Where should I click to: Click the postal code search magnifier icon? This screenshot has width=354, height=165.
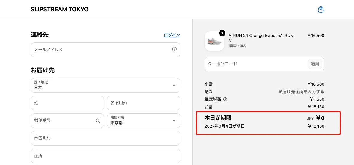tap(98, 120)
